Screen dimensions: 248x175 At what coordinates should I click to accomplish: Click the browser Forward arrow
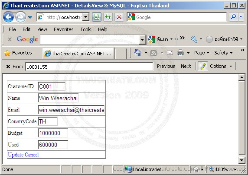20,17
